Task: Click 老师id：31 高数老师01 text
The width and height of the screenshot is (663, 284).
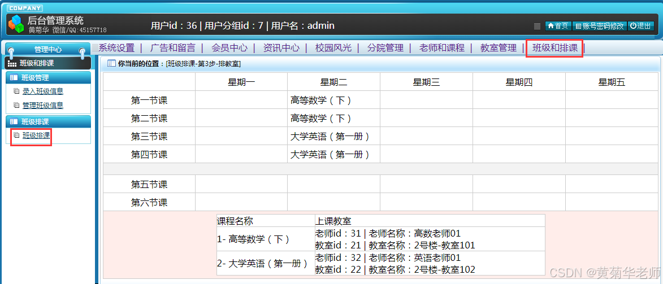Action: 388,233
